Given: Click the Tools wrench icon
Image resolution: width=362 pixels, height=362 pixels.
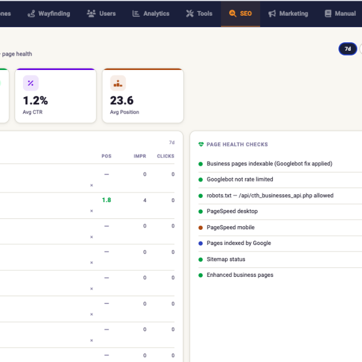Looking at the screenshot, I should tap(190, 14).
